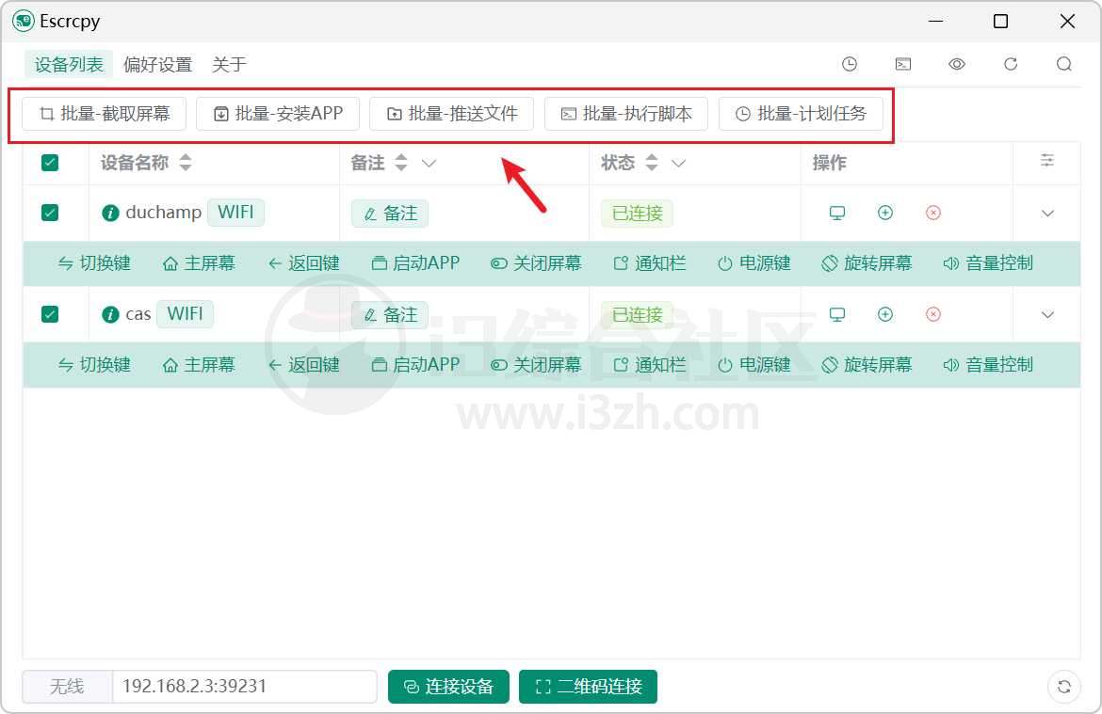Open the 备注 column filter dropdown
The width and height of the screenshot is (1102, 714).
[x=429, y=164]
